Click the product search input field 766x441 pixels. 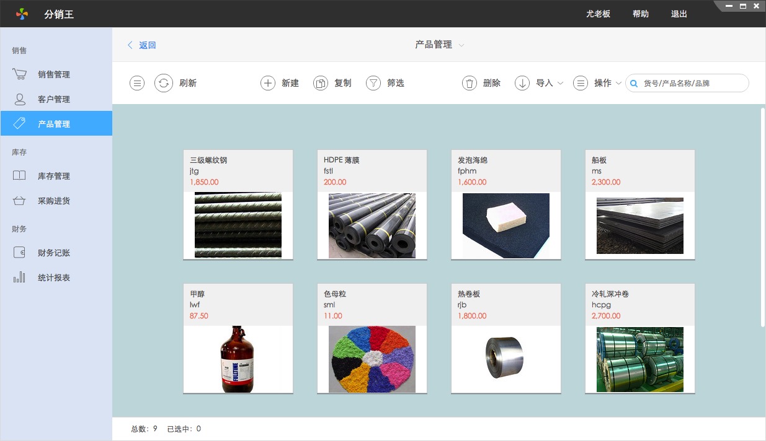693,83
